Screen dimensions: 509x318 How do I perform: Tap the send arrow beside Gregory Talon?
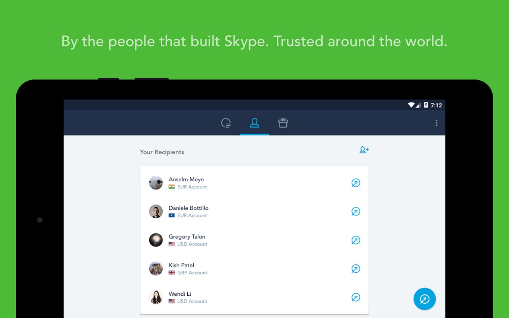[356, 240]
